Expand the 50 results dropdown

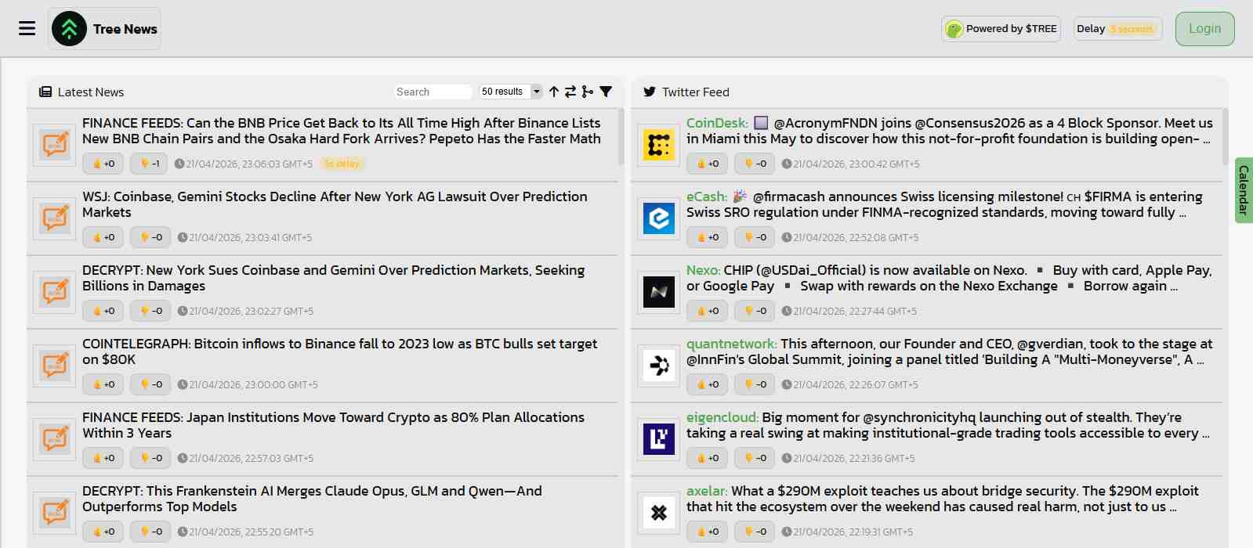tap(511, 92)
